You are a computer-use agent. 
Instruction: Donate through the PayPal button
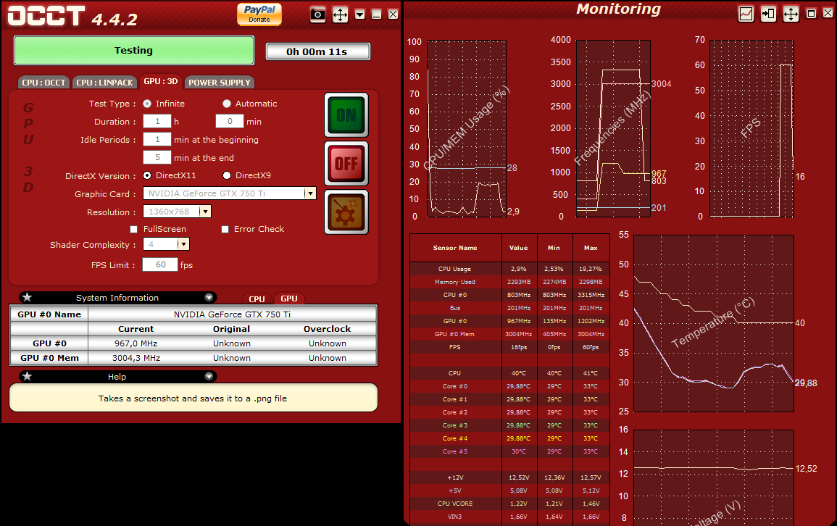[x=259, y=14]
